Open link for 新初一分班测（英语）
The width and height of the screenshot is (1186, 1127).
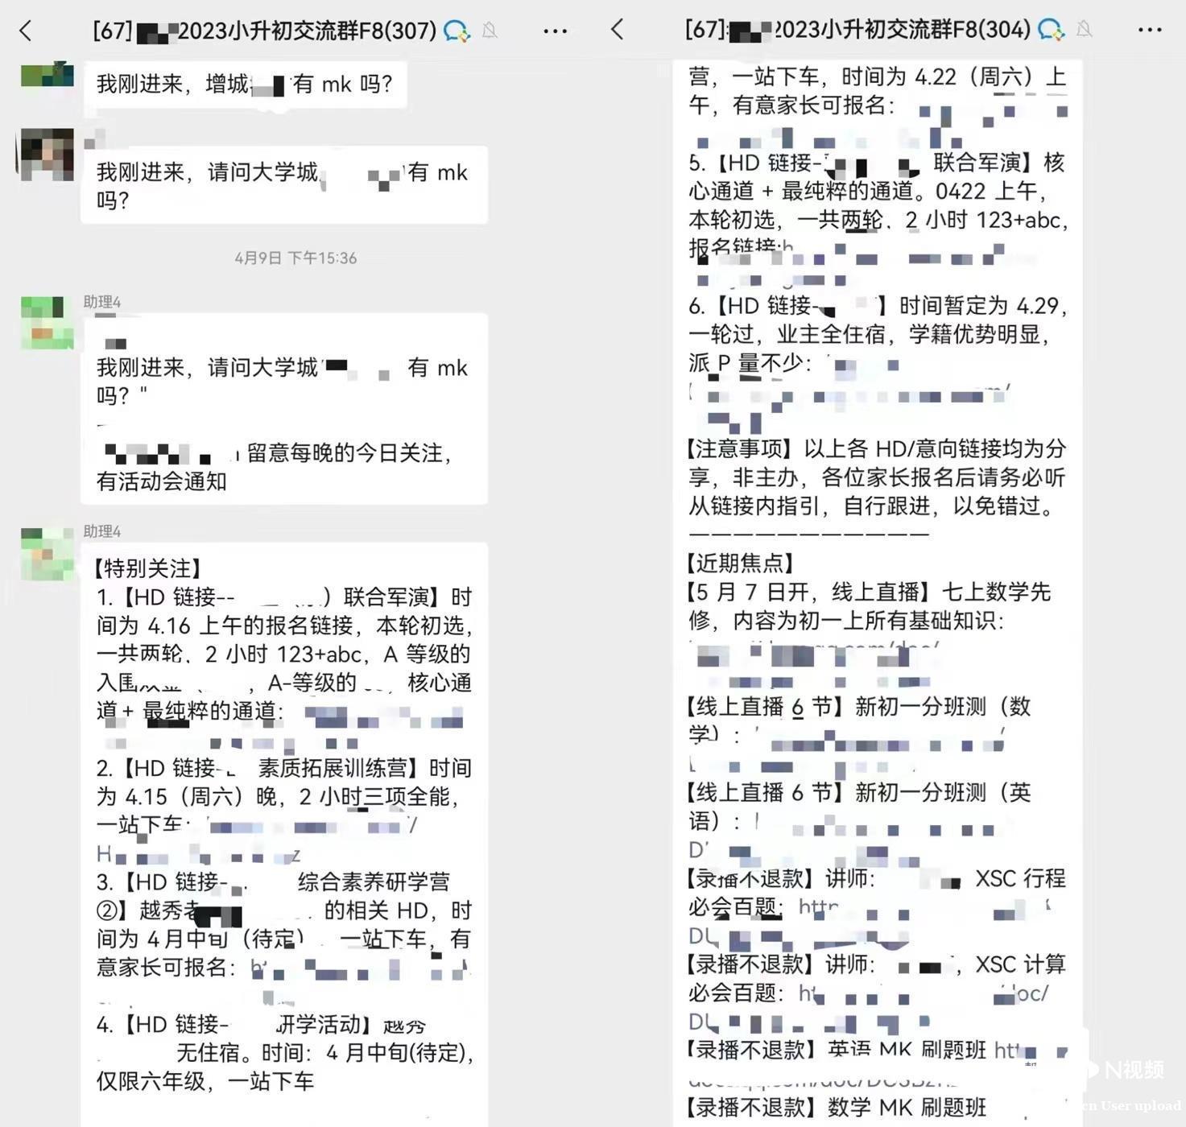[844, 837]
